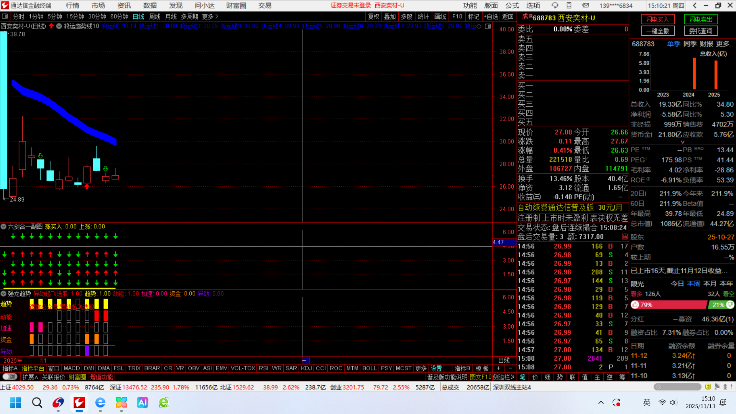
Task: Click the 闪电买入 button
Action: (657, 19)
